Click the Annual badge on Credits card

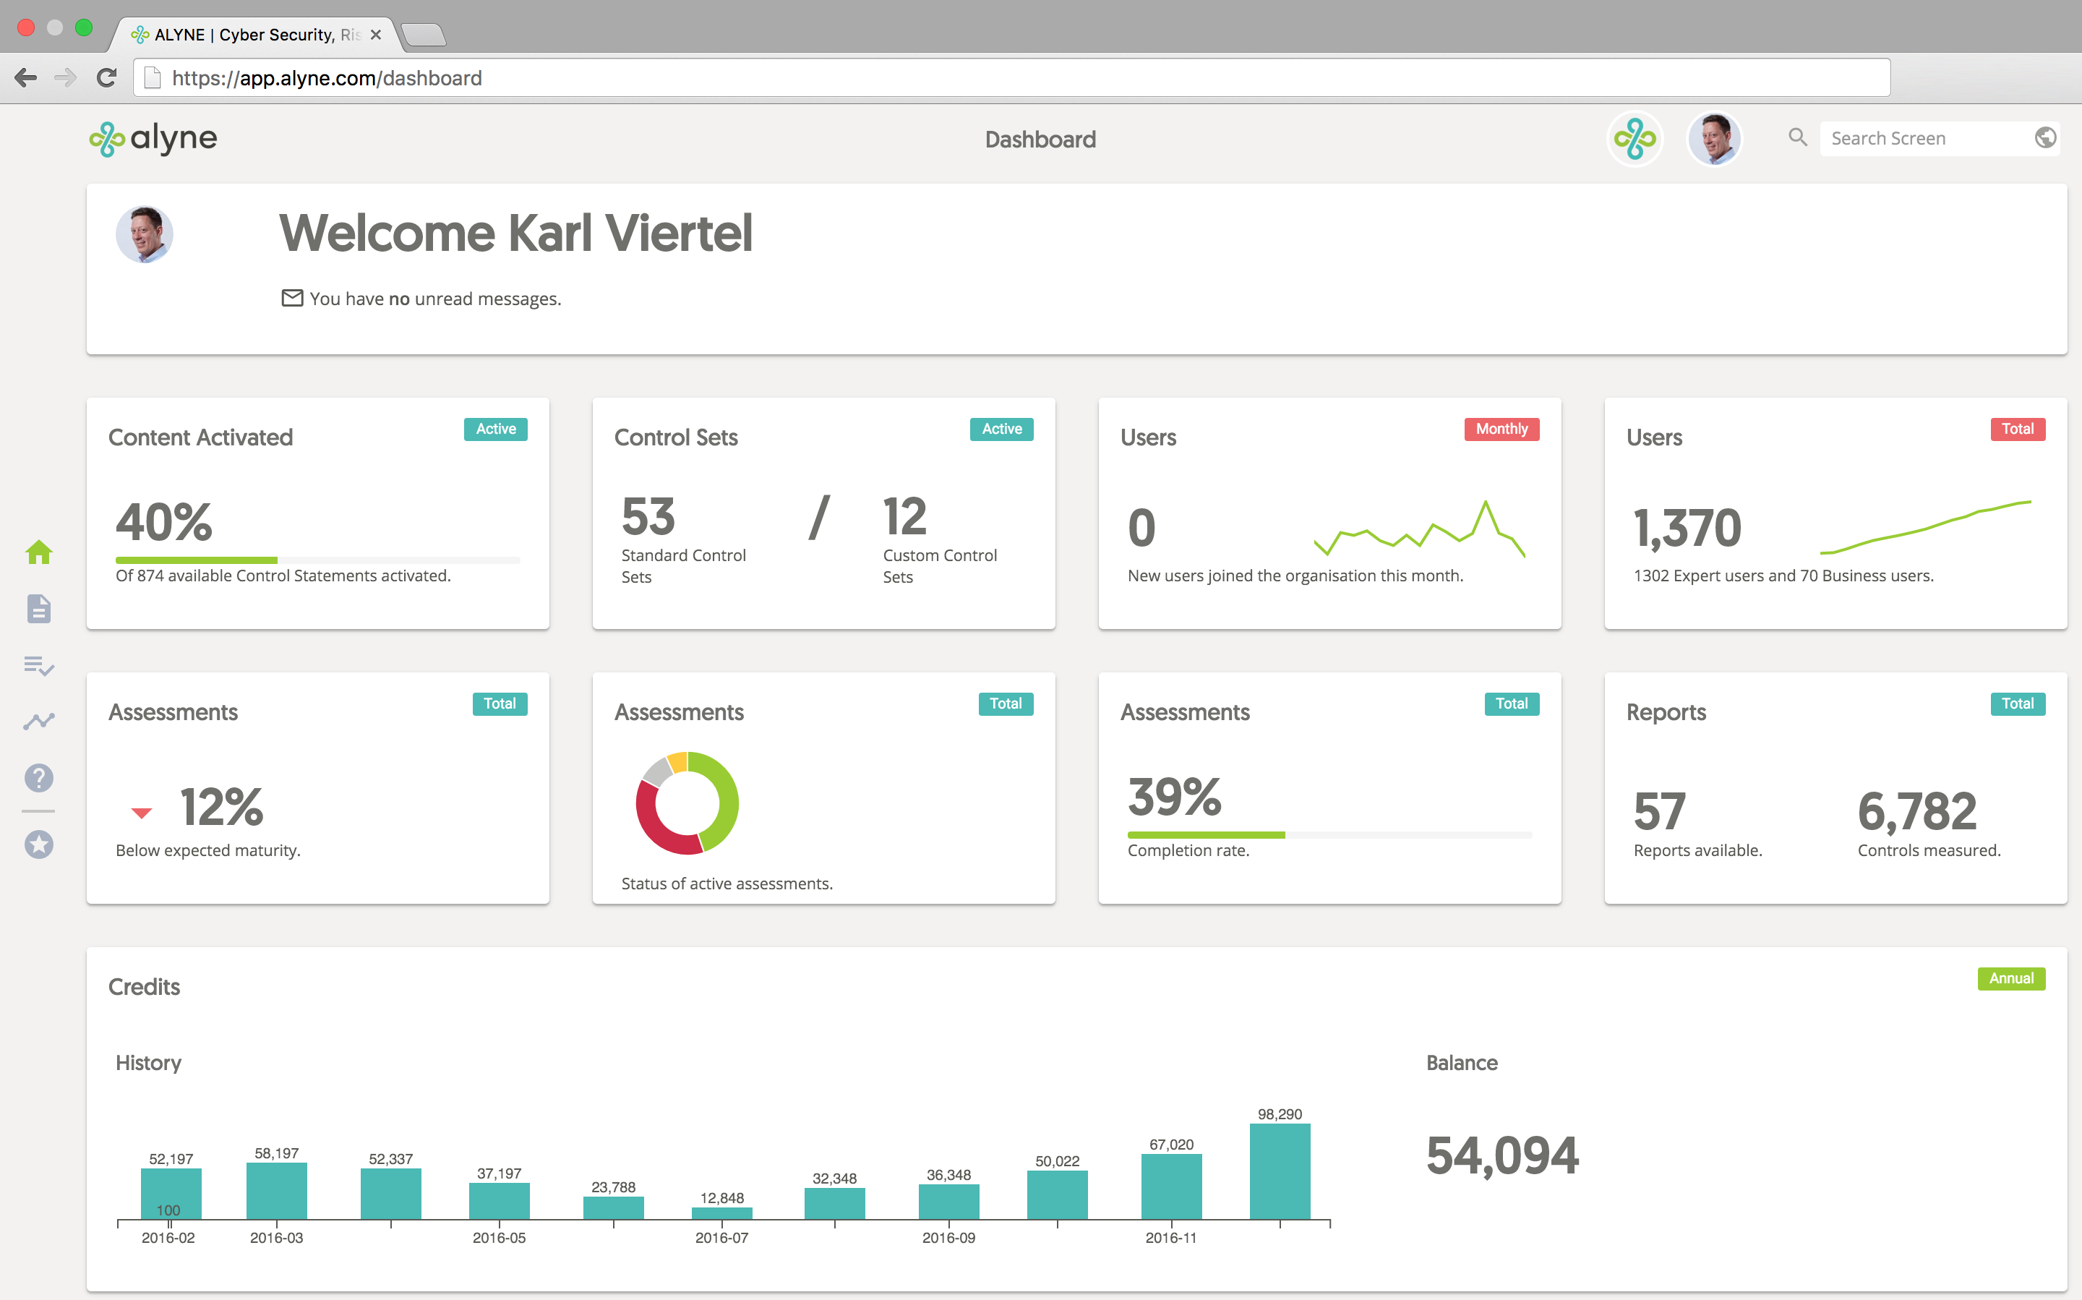(2010, 978)
